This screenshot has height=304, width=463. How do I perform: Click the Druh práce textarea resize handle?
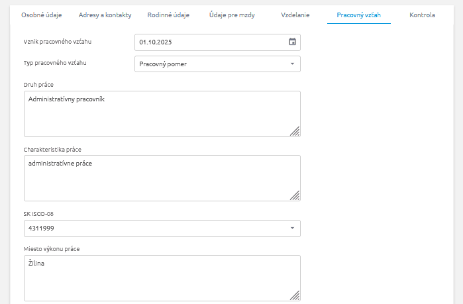point(295,131)
